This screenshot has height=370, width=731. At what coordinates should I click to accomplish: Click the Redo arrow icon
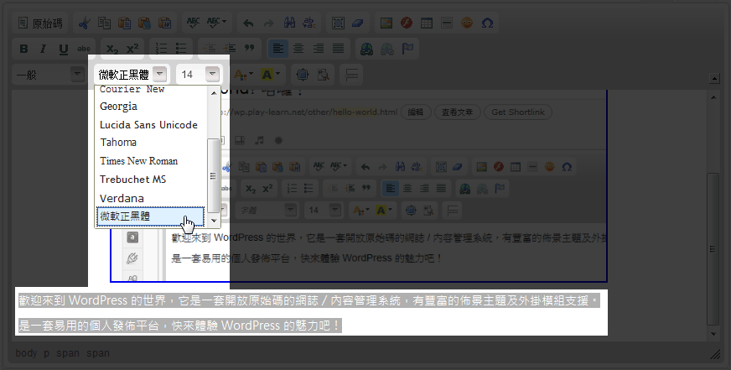(x=268, y=23)
